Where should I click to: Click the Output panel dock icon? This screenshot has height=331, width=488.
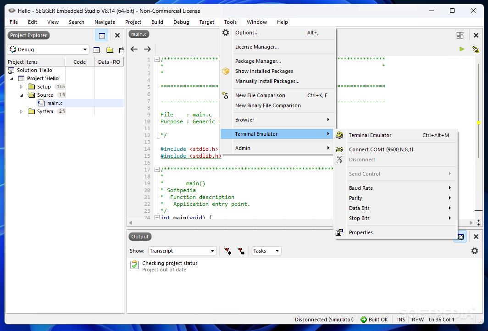(x=461, y=237)
